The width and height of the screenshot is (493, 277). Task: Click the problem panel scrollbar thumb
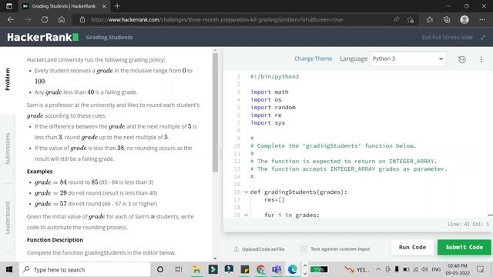pos(215,112)
